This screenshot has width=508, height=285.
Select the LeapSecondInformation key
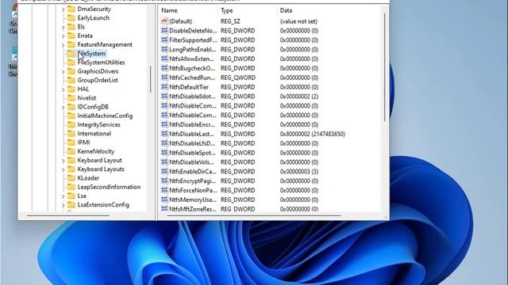coord(109,187)
